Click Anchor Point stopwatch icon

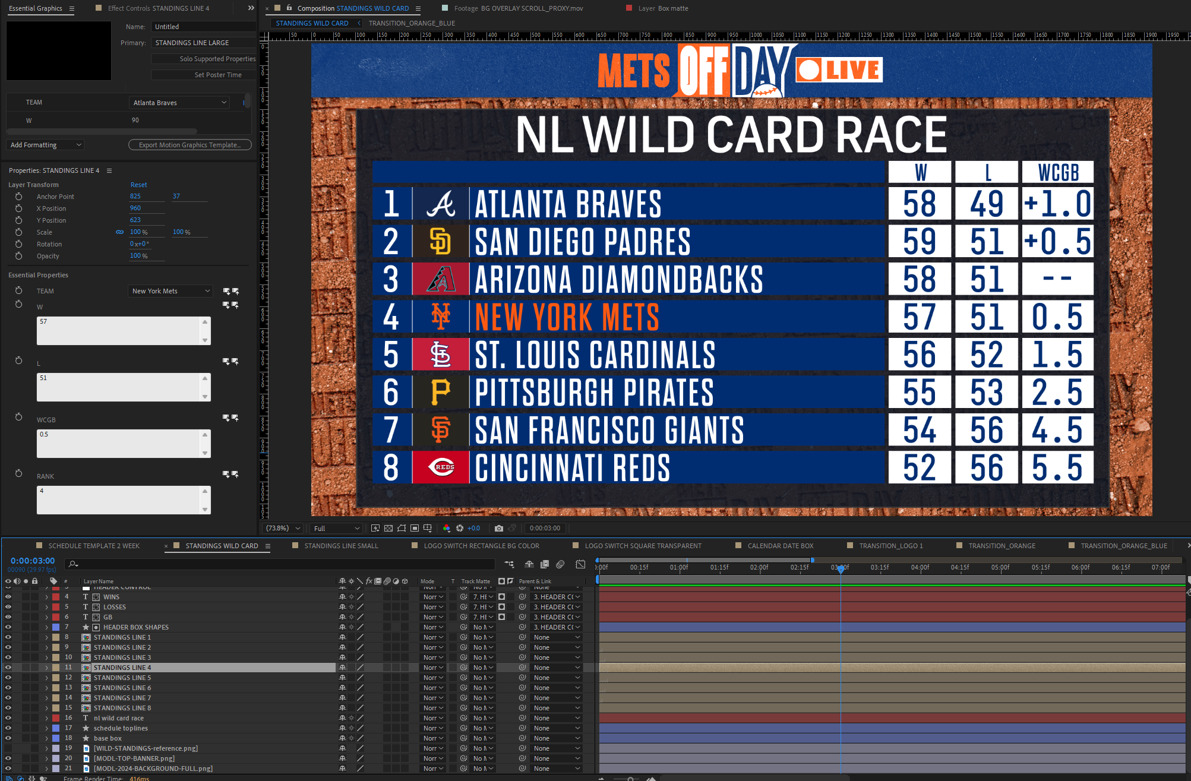19,197
